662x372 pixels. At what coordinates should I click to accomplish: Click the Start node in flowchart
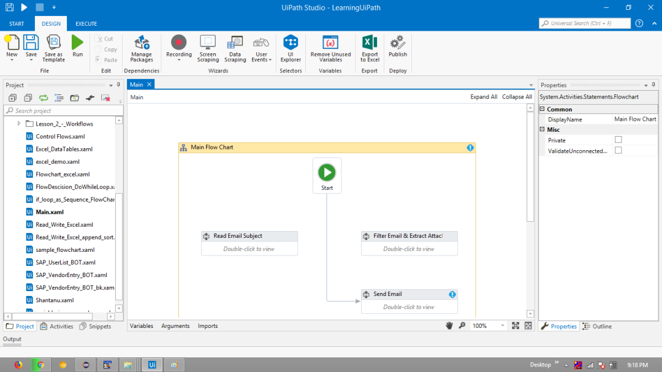point(327,176)
